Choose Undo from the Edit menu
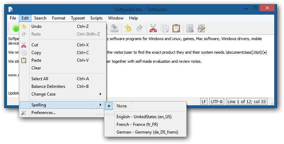284x144 pixels. point(62,26)
